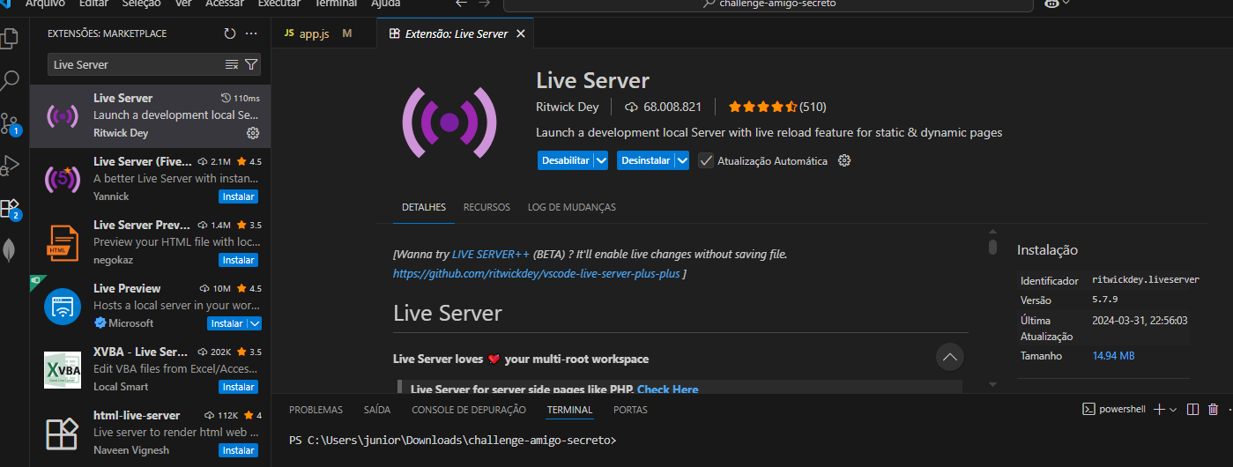Open the Desabilitar dropdown arrow
Image resolution: width=1233 pixels, height=467 pixels.
click(x=601, y=160)
